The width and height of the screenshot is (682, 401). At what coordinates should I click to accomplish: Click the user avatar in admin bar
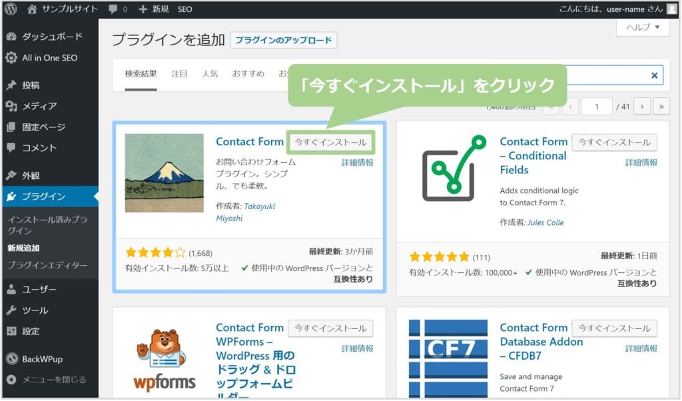pyautogui.click(x=672, y=9)
